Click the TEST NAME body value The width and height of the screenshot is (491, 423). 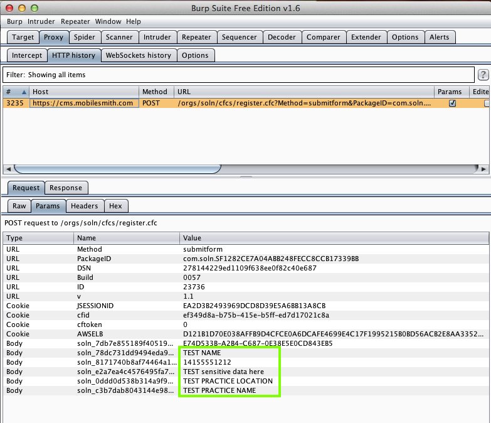[202, 353]
